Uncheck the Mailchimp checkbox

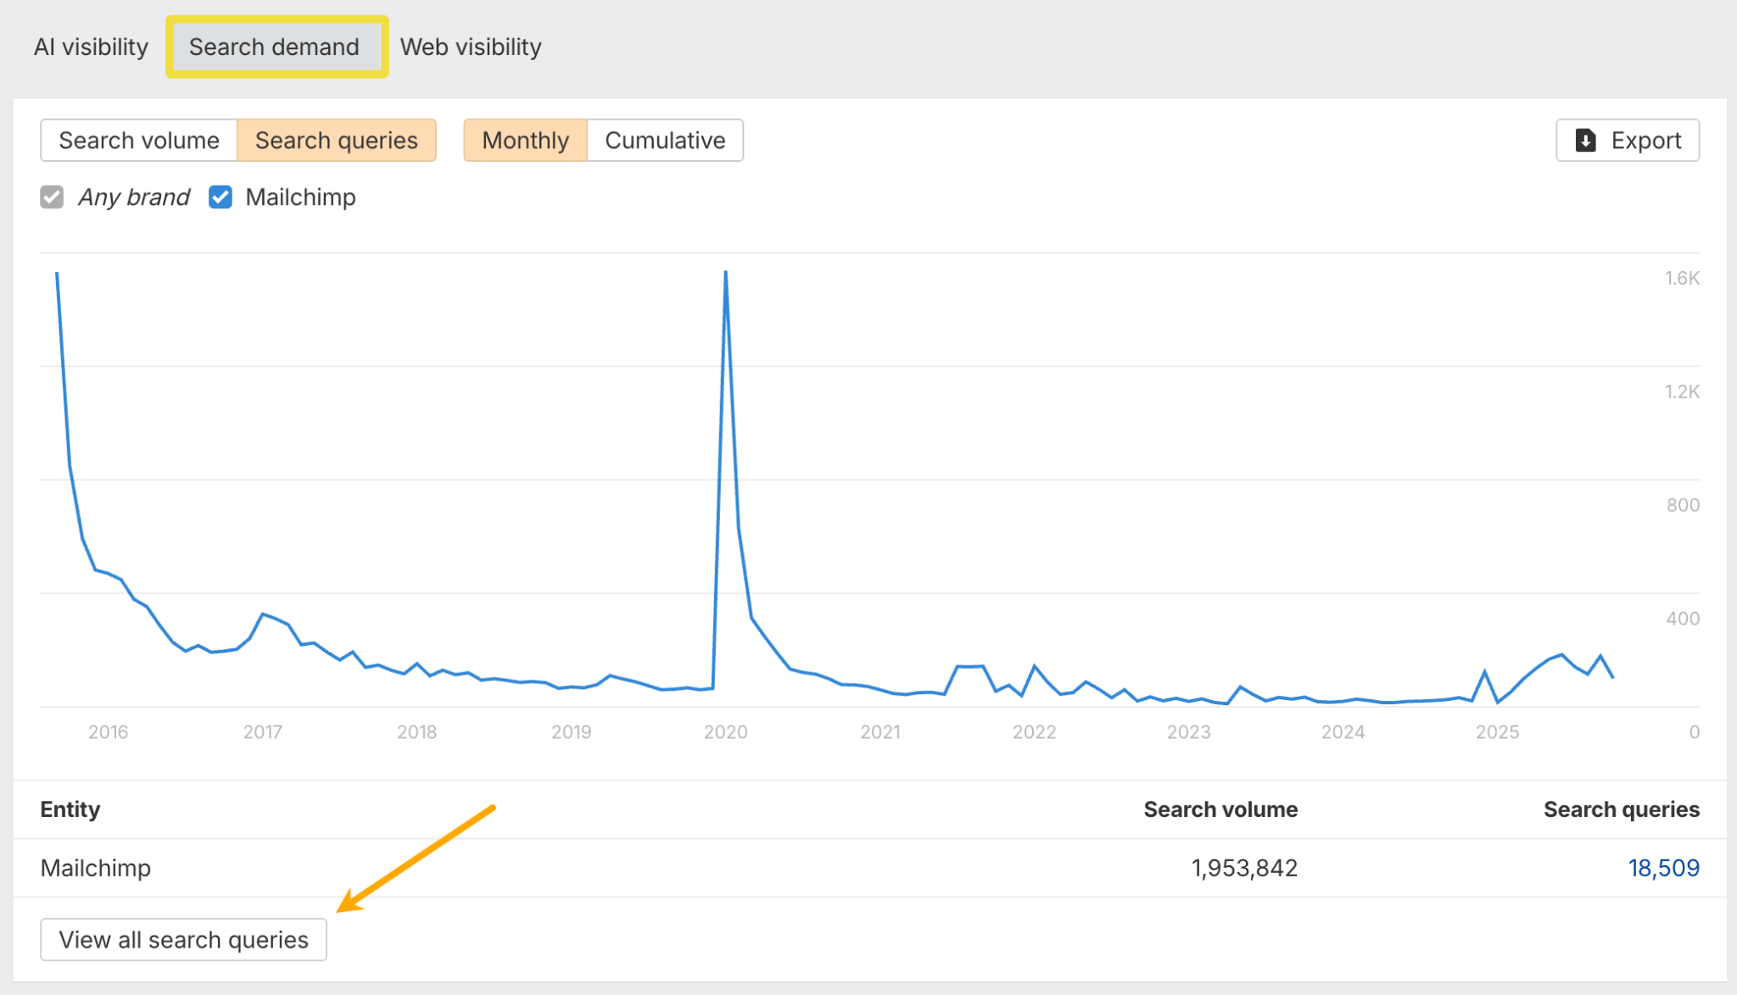point(221,197)
